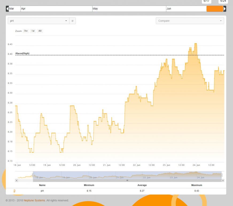Toggle the sigma standard deviation button
Viewport: 233px width, 206px height.
(x=72, y=21)
